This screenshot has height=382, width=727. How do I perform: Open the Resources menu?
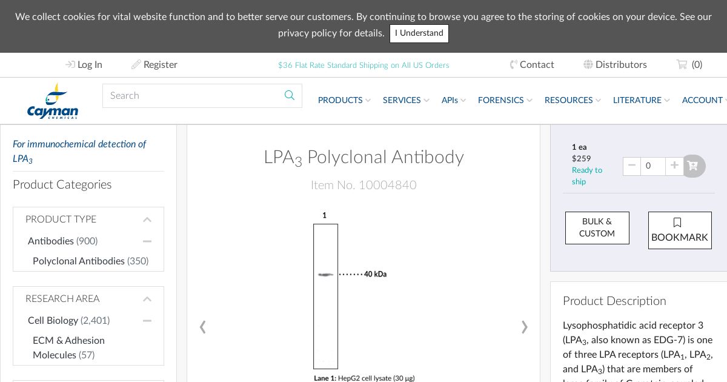(x=573, y=100)
